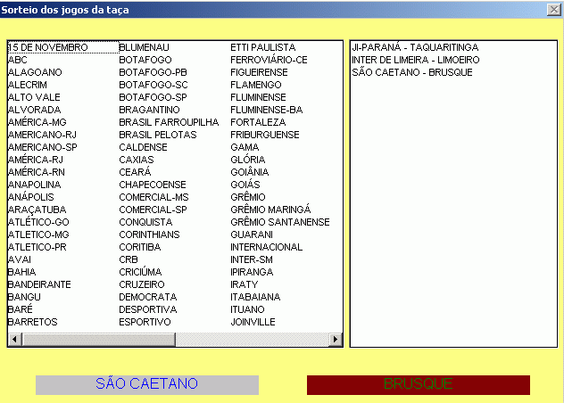Pick BOTAFOGO-SP in the team list
Image resolution: width=564 pixels, height=403 pixels.
pyautogui.click(x=153, y=97)
